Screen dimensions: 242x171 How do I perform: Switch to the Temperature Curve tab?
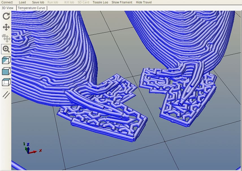pyautogui.click(x=31, y=8)
